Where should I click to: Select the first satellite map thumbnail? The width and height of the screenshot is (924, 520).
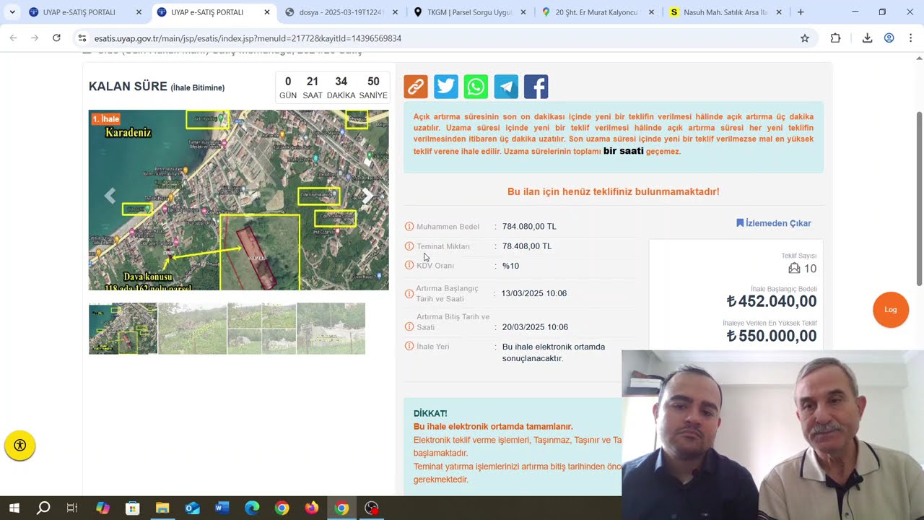pos(123,329)
